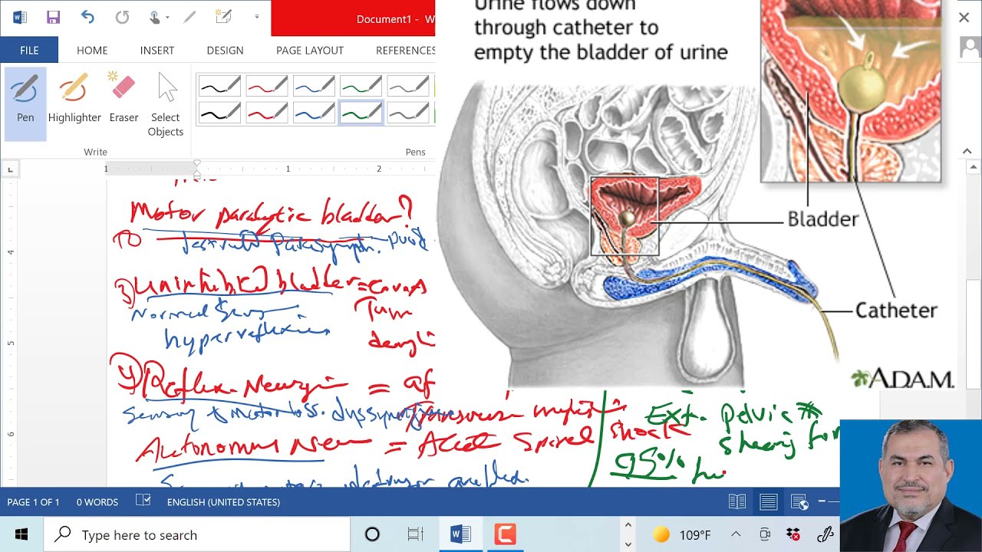Choose thick black pen in bottom row
982x552 pixels.
tap(220, 113)
